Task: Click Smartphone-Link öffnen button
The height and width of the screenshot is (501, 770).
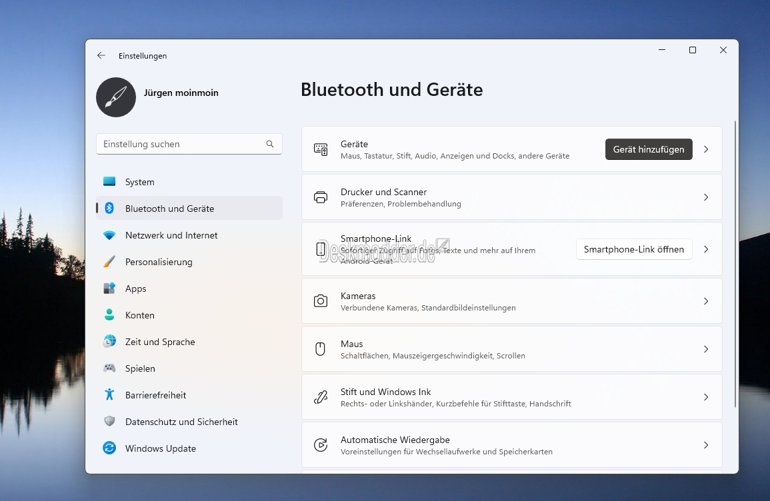Action: [634, 249]
